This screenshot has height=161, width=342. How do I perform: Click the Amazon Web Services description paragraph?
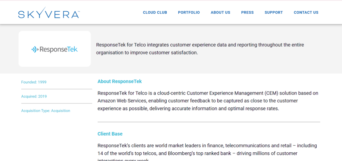pos(208,101)
